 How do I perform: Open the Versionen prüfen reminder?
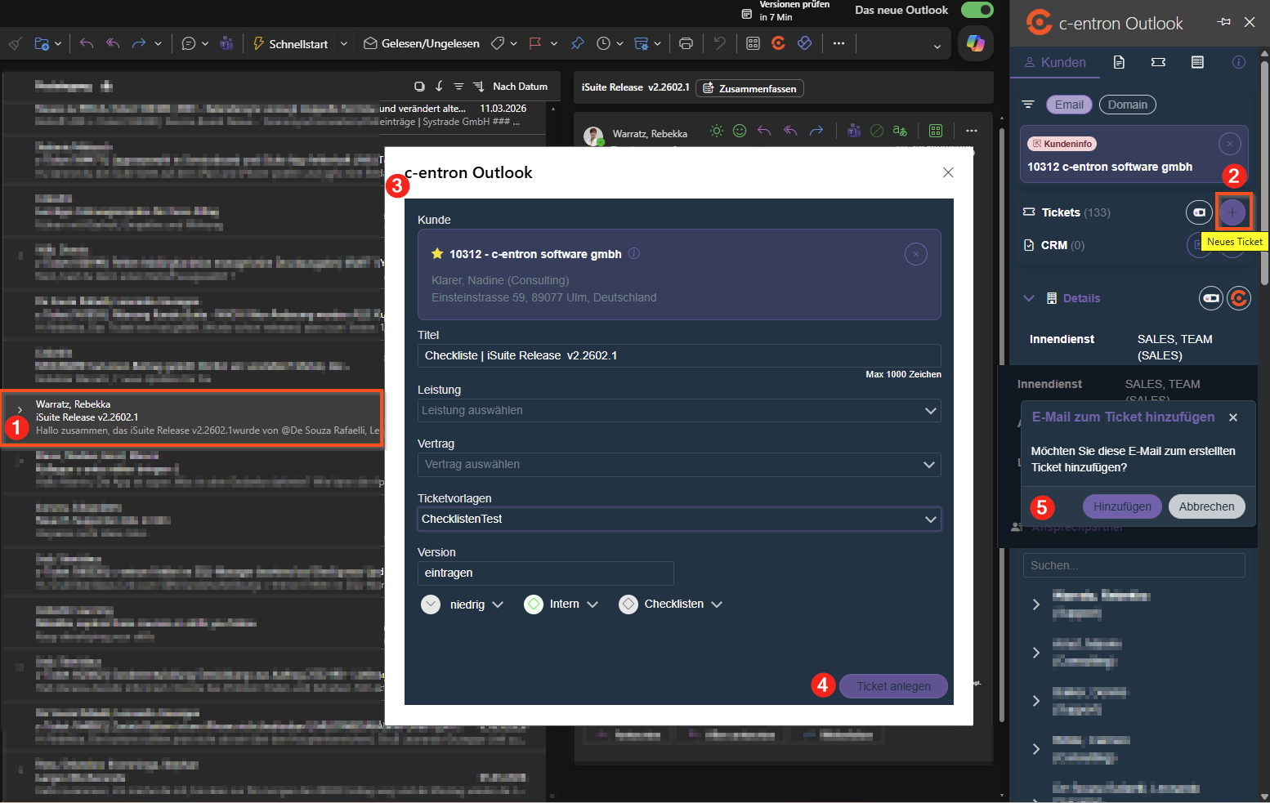point(785,11)
